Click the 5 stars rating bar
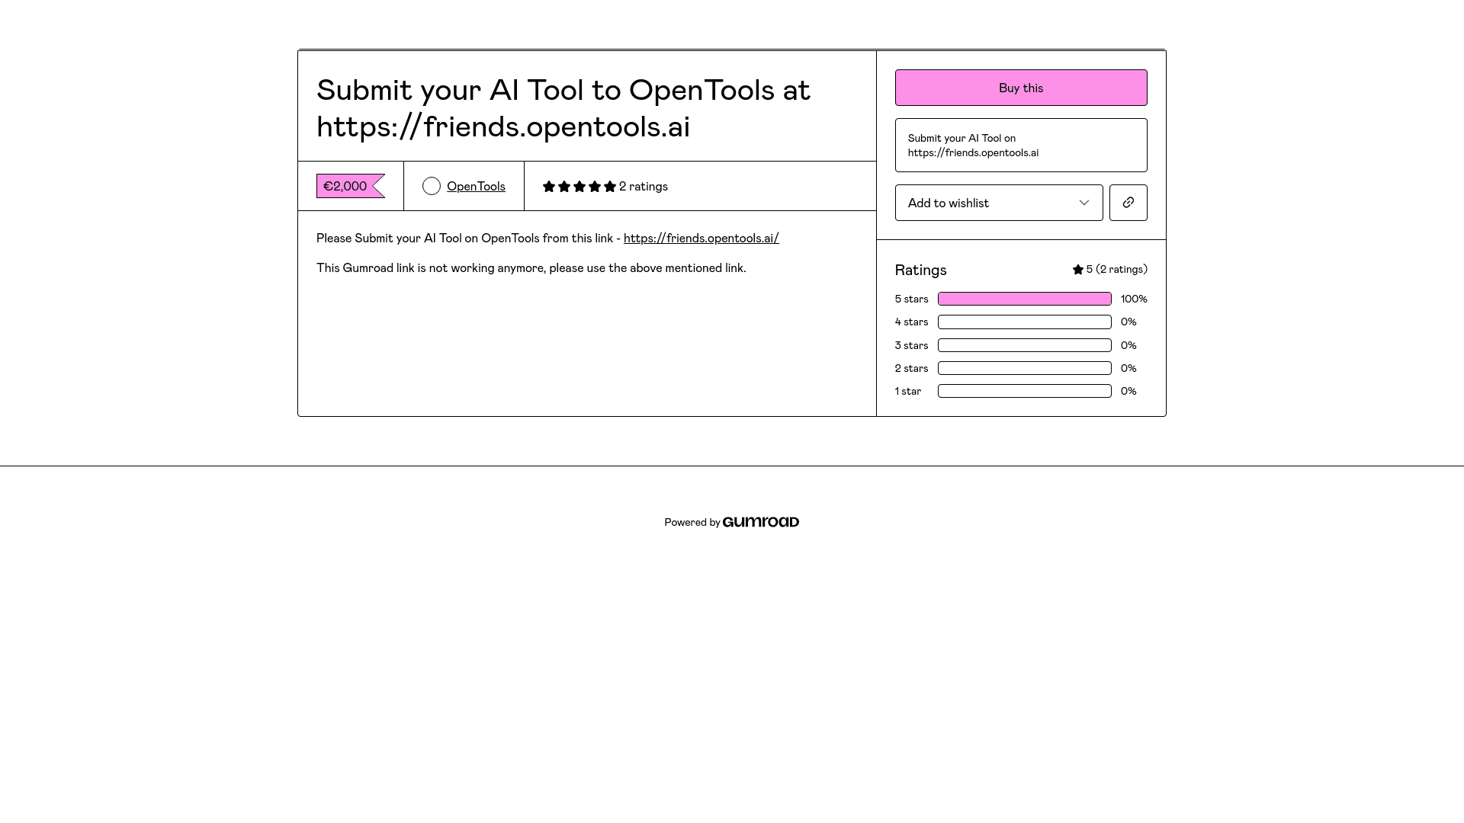The height and width of the screenshot is (823, 1464). (x=1024, y=299)
